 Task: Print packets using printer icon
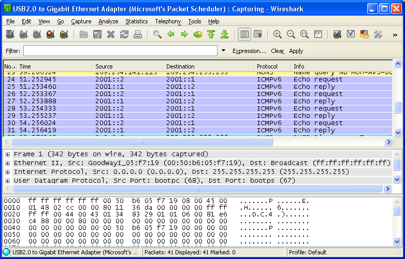click(138, 34)
